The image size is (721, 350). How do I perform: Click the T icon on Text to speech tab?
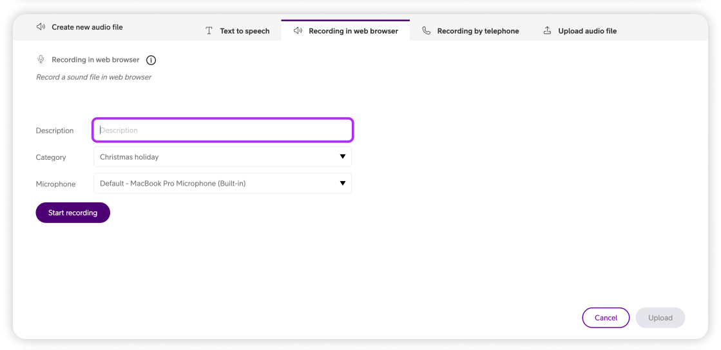[209, 31]
